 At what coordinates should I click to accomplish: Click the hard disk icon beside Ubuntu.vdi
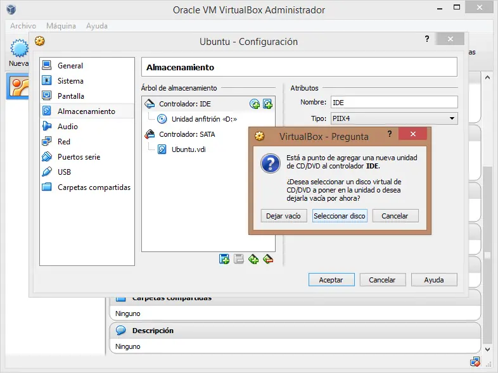point(162,149)
